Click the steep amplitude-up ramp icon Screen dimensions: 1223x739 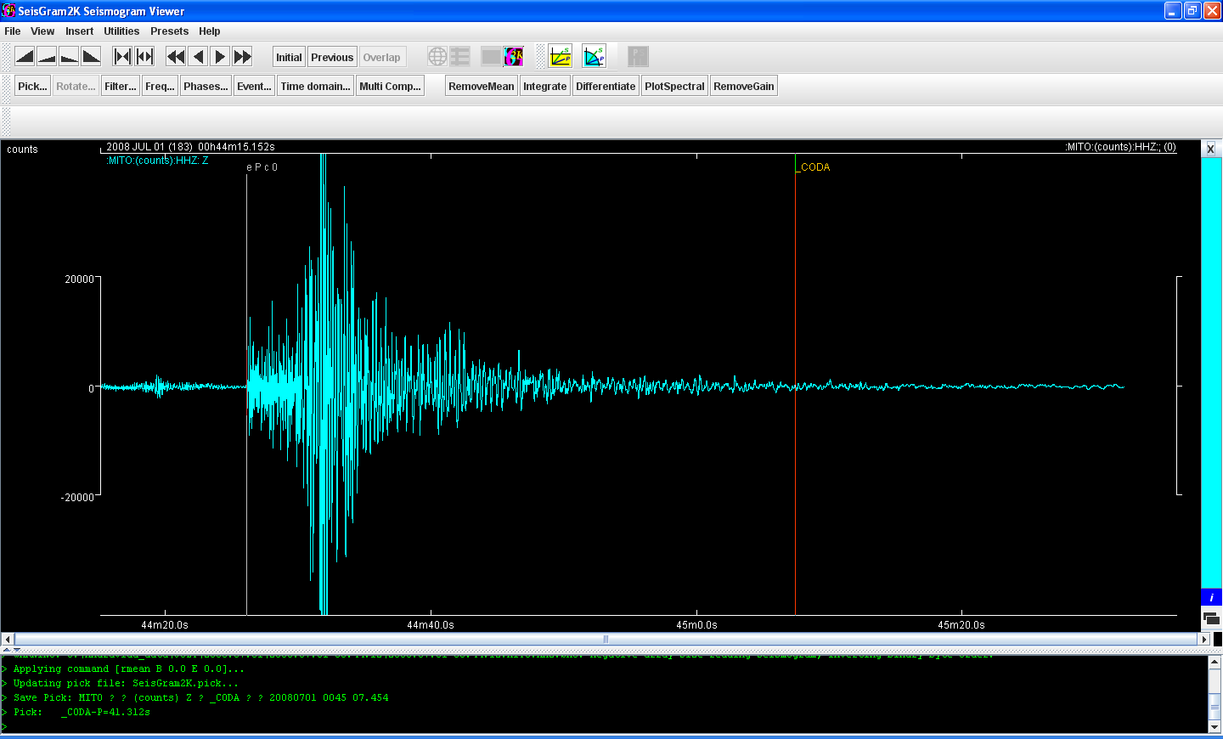25,57
